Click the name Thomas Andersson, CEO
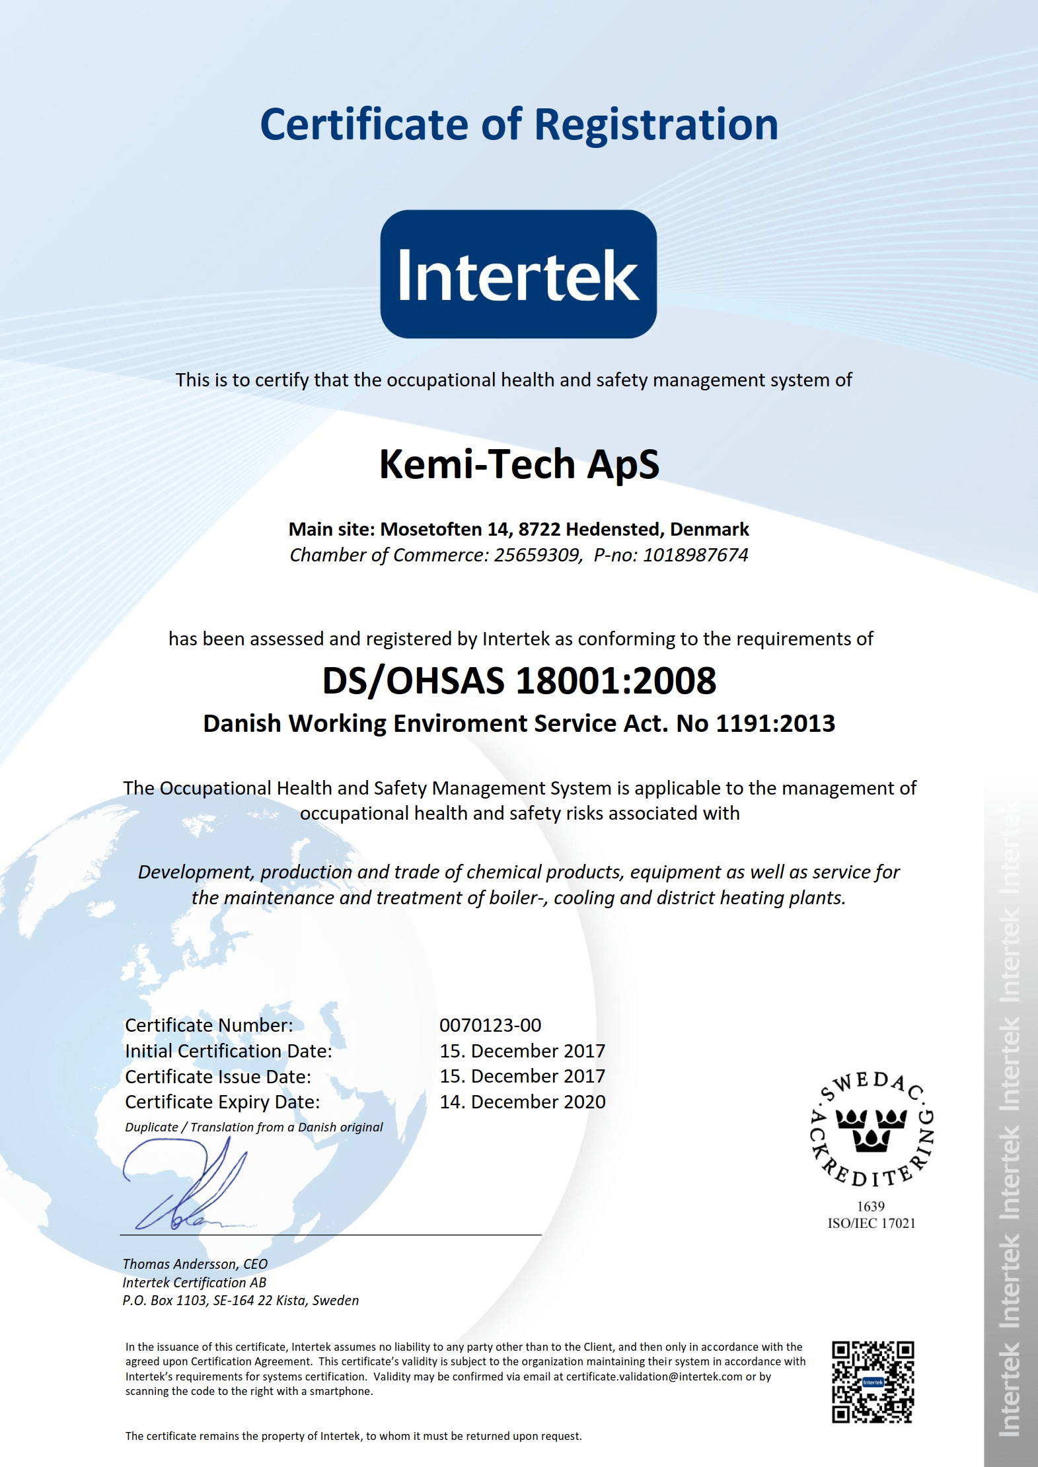This screenshot has width=1038, height=1467. pyautogui.click(x=195, y=1264)
